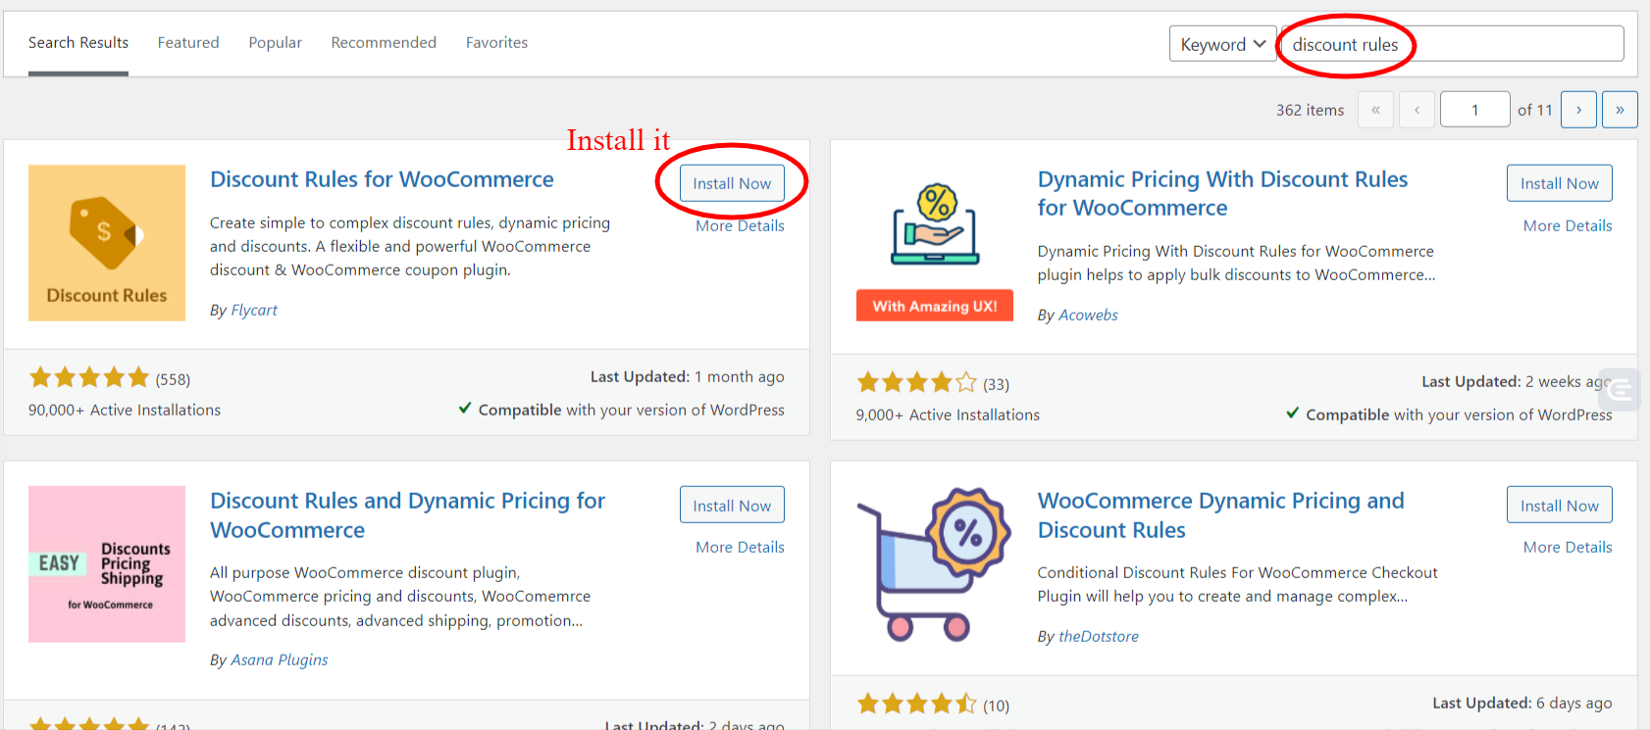Switch to the Featured tab
The height and width of the screenshot is (730, 1650).
pyautogui.click(x=188, y=43)
